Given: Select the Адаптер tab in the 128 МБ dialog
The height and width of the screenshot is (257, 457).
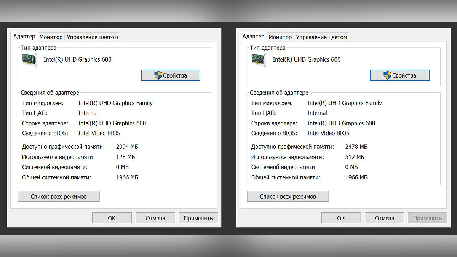Looking at the screenshot, I should 24,37.
